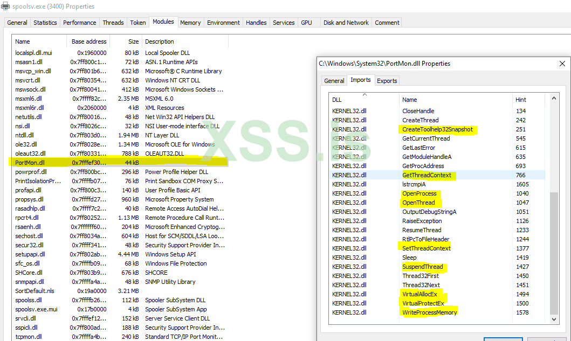Open the Memory tab
The width and height of the screenshot is (571, 341).
pyautogui.click(x=190, y=23)
